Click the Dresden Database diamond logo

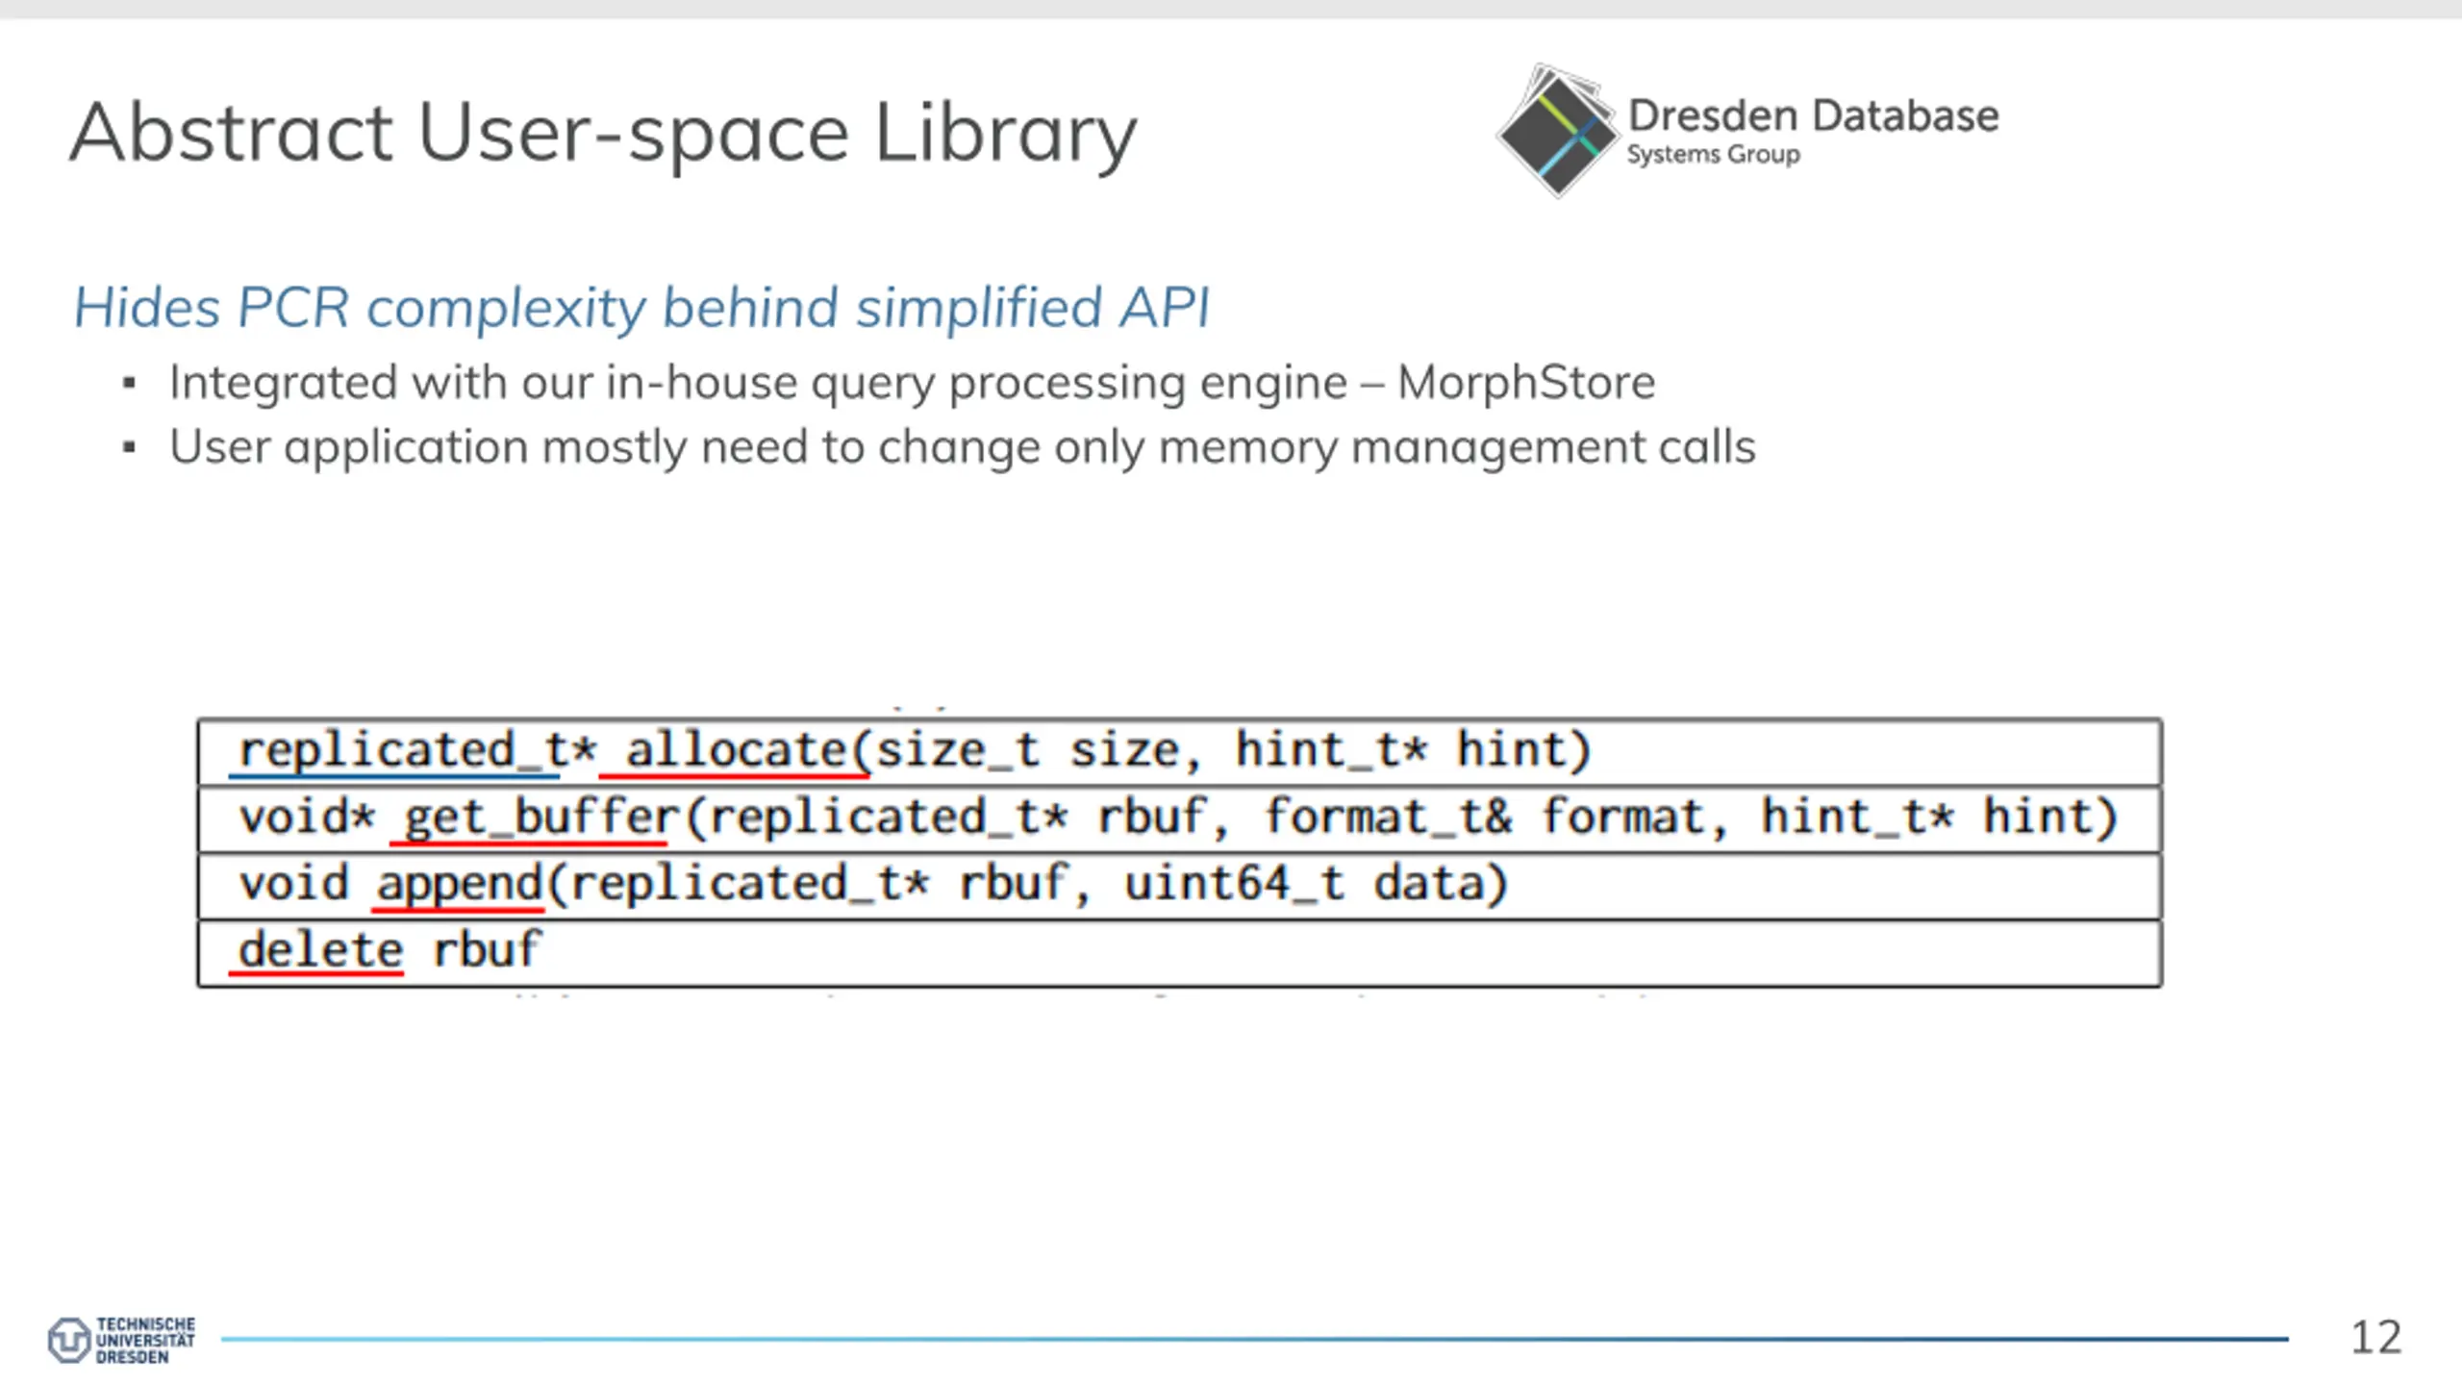1558,131
